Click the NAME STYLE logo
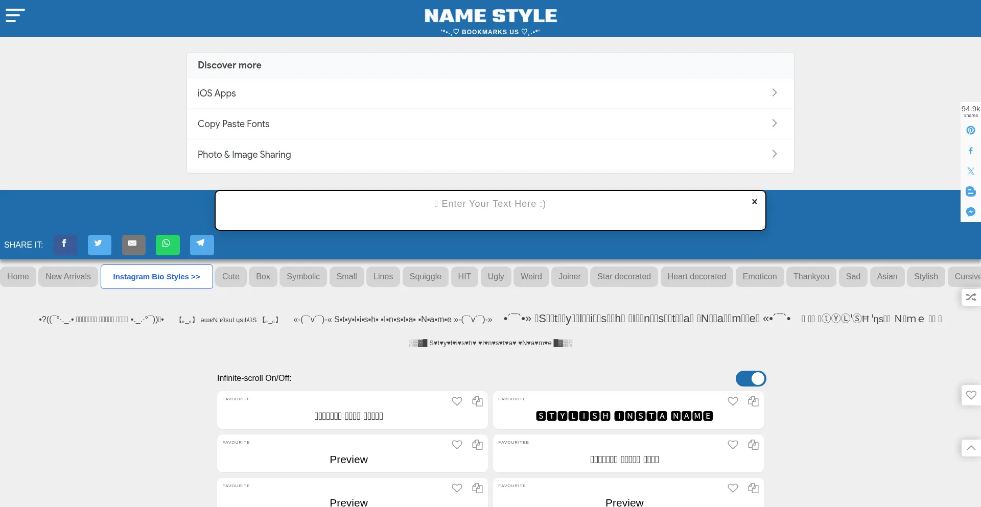981x507 pixels. (491, 16)
